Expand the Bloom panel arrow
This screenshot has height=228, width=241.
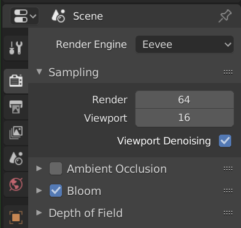[39, 191]
